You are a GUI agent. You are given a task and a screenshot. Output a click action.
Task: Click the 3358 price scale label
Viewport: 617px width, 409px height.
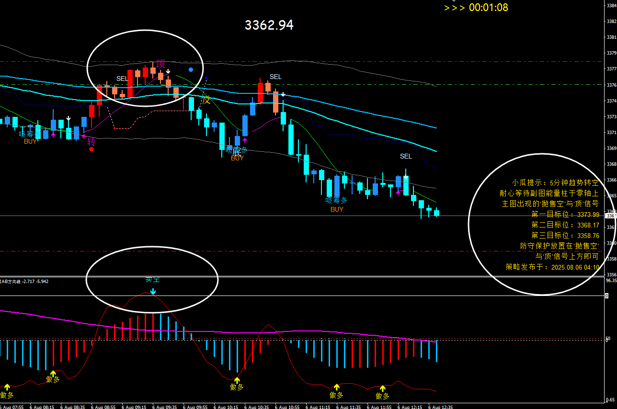pos(611,259)
